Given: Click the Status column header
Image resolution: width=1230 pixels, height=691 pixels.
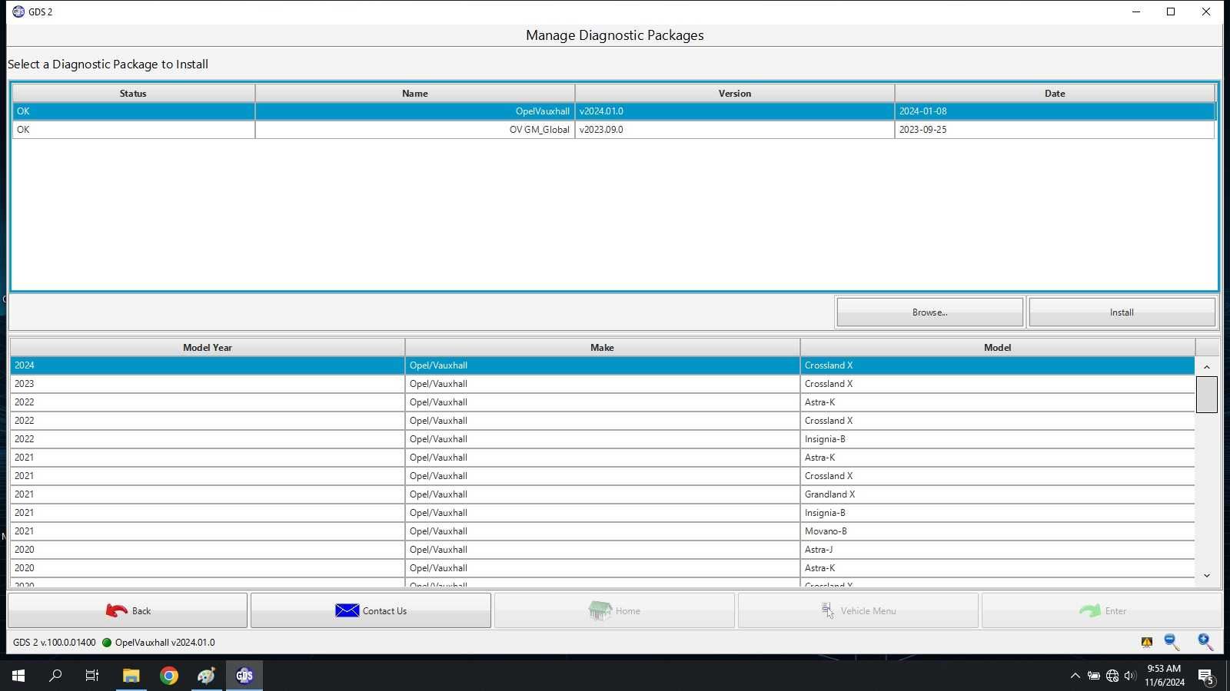Looking at the screenshot, I should tap(133, 94).
